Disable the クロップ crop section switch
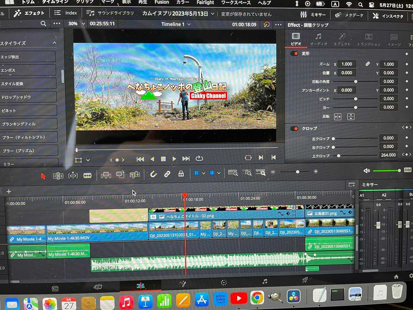 [294, 129]
